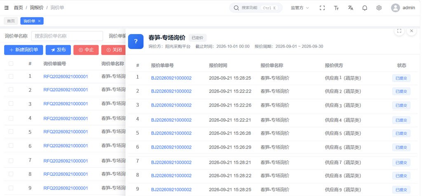
Task: Switch to the 首页 tab
Action: (11, 21)
